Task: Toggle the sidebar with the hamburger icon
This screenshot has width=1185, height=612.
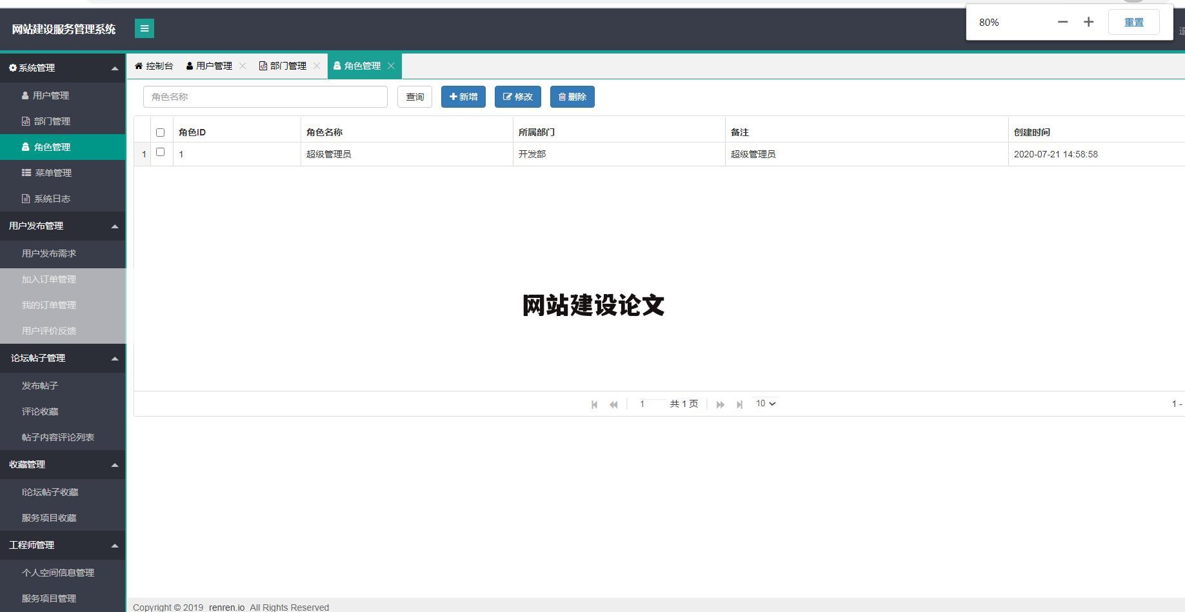Action: (x=144, y=28)
